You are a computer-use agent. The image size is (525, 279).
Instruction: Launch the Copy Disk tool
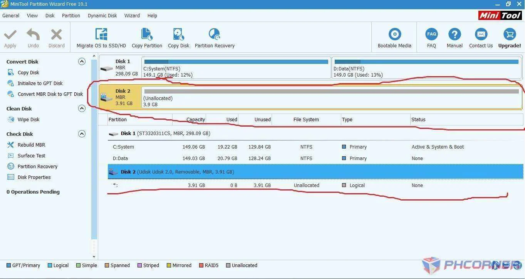pos(178,38)
